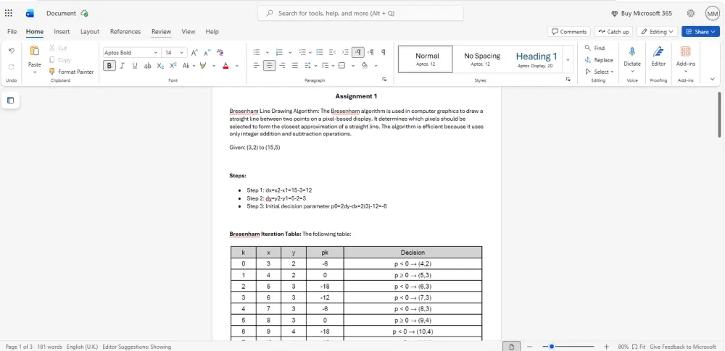Apply subscript formatting
The width and height of the screenshot is (725, 351).
point(160,66)
